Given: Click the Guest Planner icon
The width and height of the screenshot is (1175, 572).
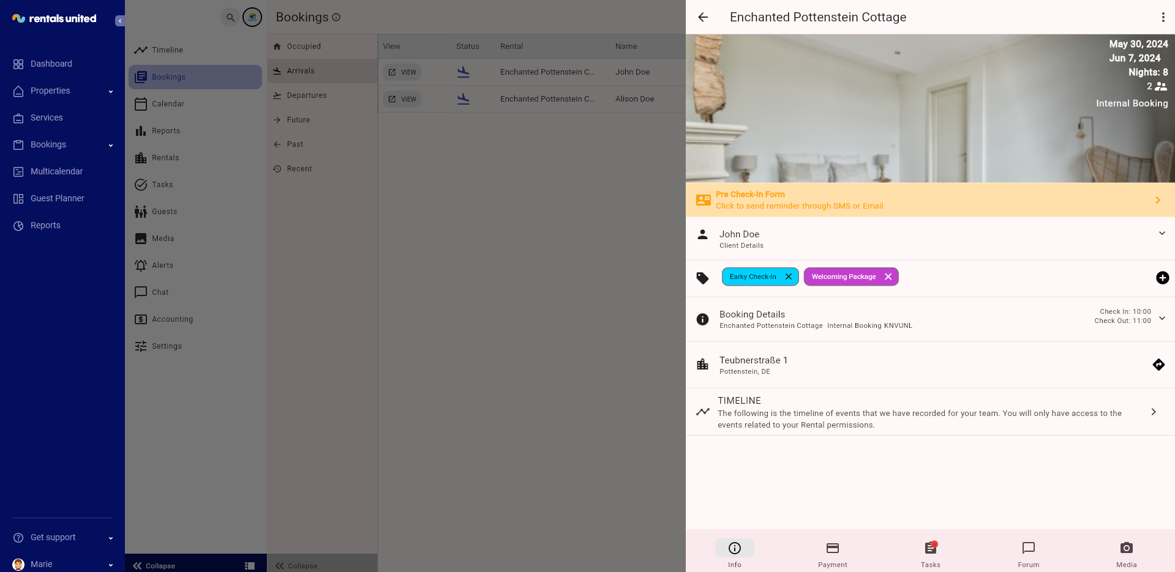Looking at the screenshot, I should [x=18, y=199].
